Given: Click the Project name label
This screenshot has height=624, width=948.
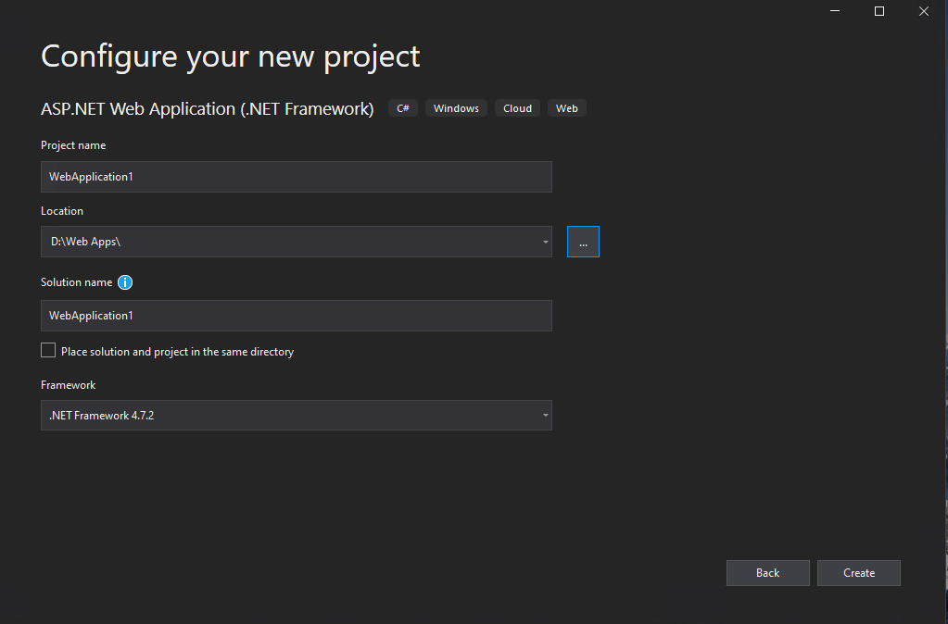Looking at the screenshot, I should (73, 145).
